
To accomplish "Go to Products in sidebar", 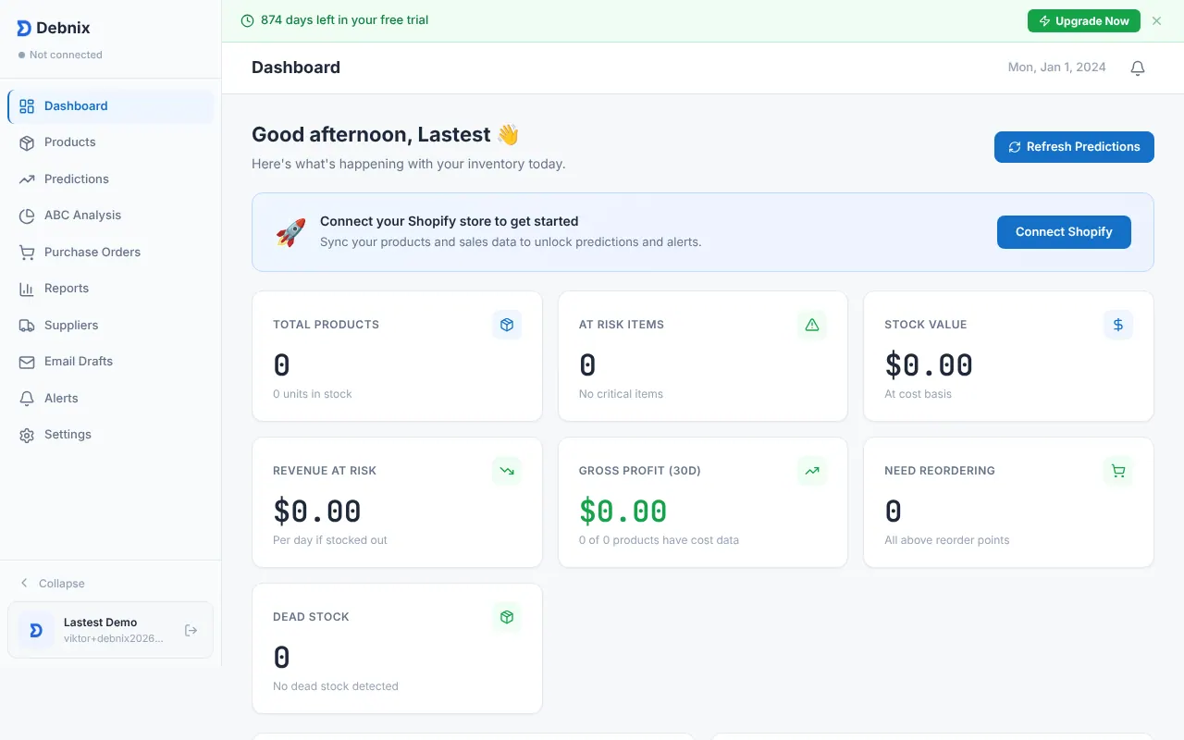I will tap(111, 142).
